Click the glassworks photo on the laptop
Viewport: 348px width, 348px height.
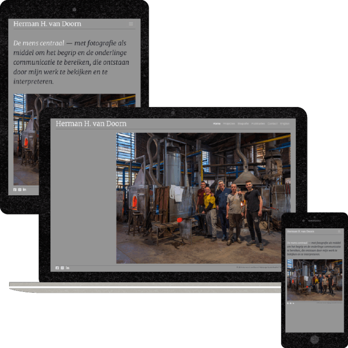point(203,198)
